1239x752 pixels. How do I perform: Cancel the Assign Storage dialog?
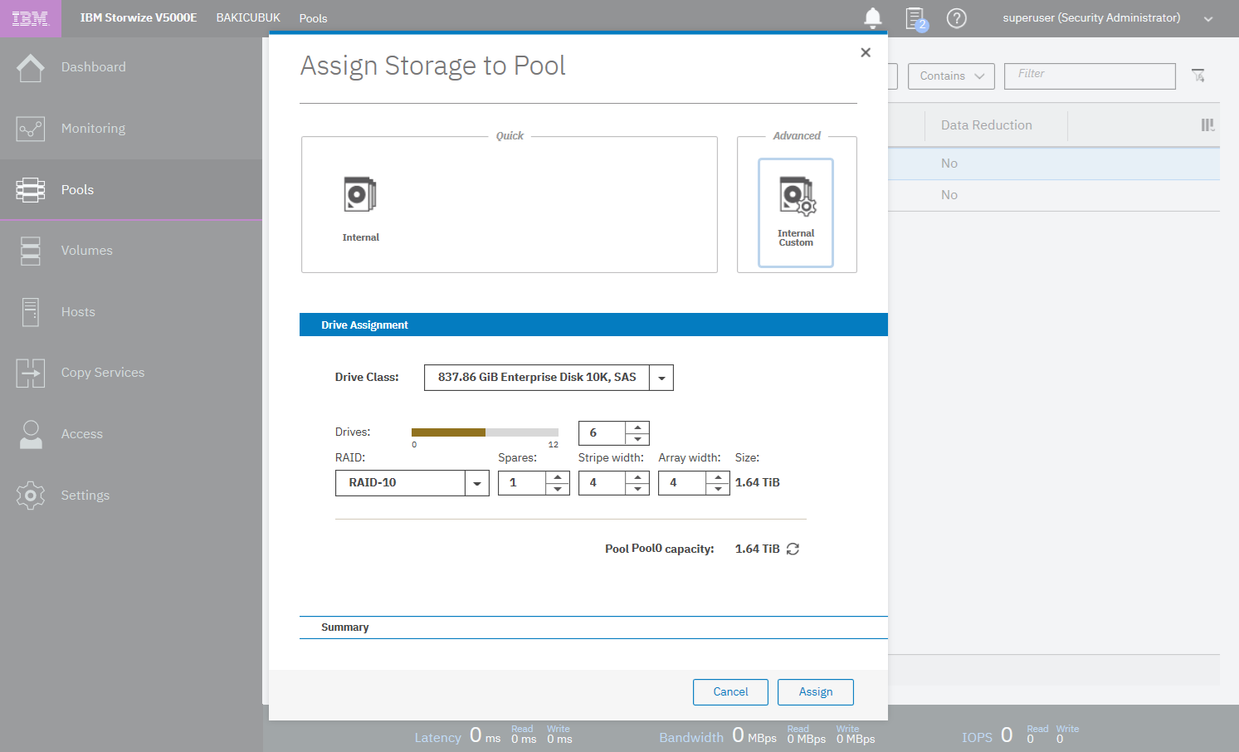click(x=730, y=691)
